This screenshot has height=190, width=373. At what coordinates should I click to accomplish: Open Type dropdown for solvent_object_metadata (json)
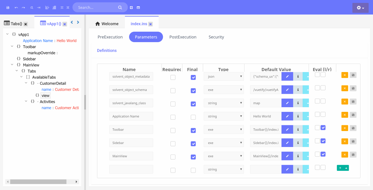[x=224, y=76]
